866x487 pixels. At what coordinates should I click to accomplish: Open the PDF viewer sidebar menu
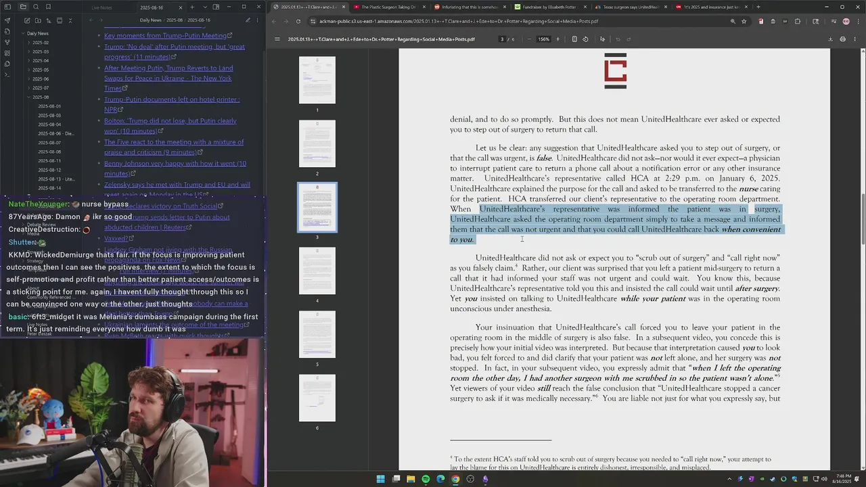pyautogui.click(x=277, y=39)
